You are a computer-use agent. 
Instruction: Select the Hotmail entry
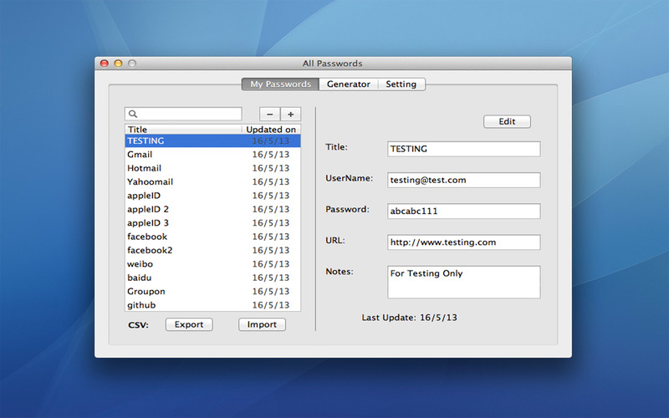213,168
